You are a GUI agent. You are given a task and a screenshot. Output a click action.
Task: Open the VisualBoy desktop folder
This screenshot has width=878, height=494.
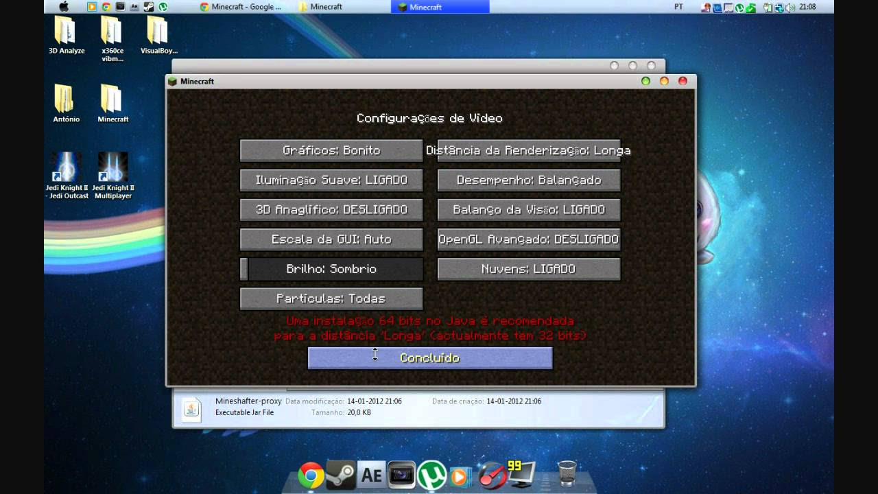[x=158, y=35]
